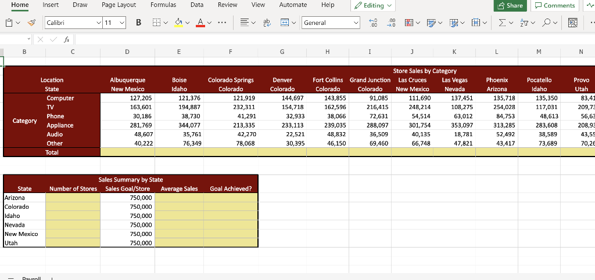Open the Comments pane

point(555,6)
